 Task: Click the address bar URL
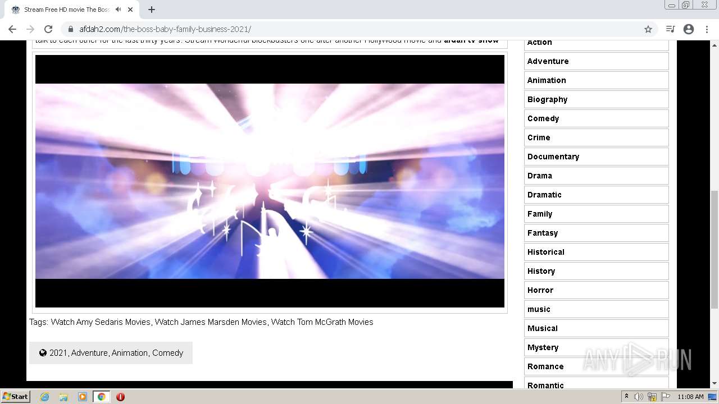click(165, 29)
